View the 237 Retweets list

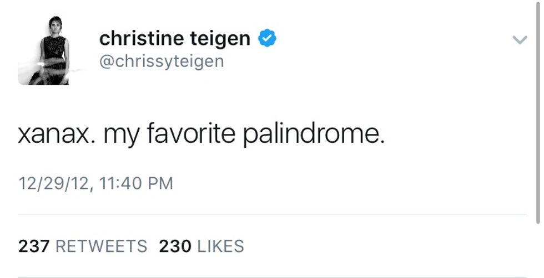click(x=83, y=246)
